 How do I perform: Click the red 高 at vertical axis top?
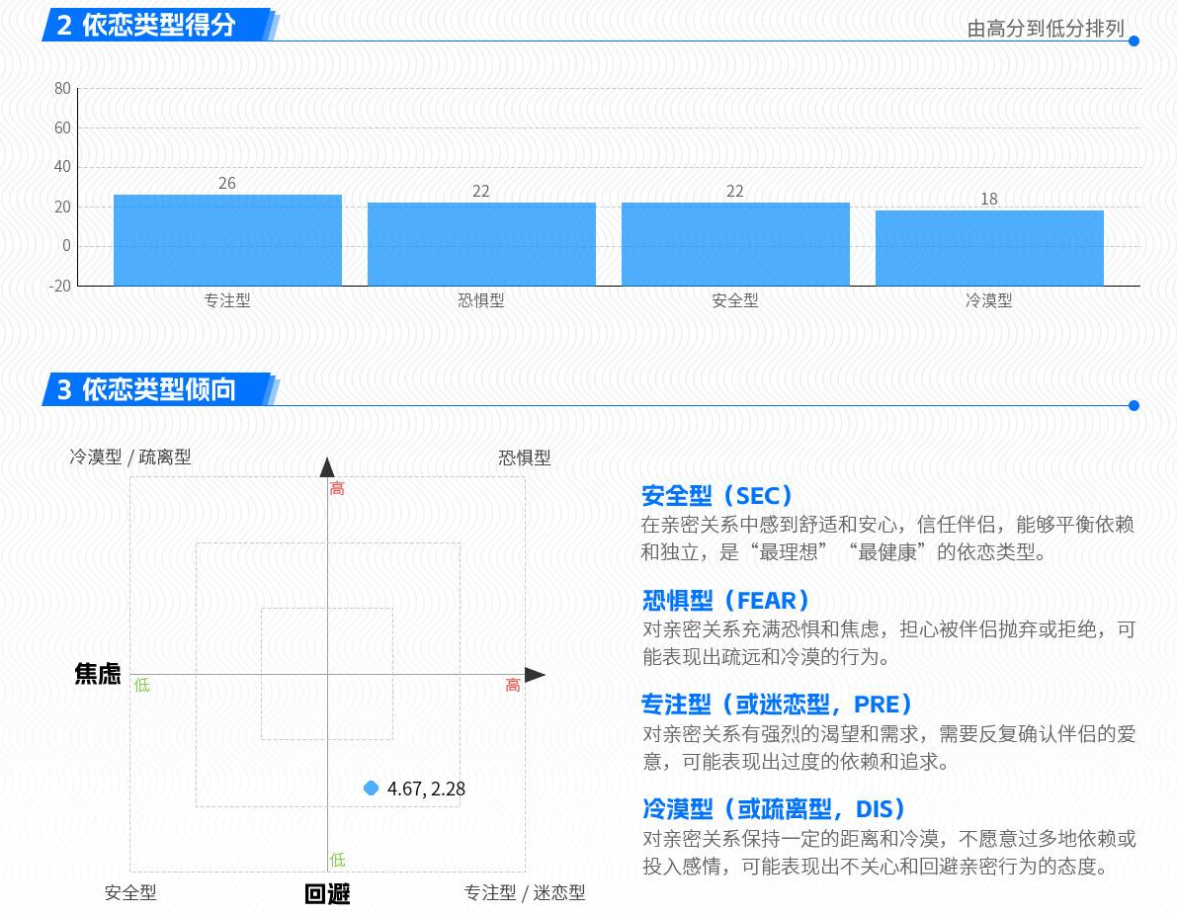click(337, 489)
